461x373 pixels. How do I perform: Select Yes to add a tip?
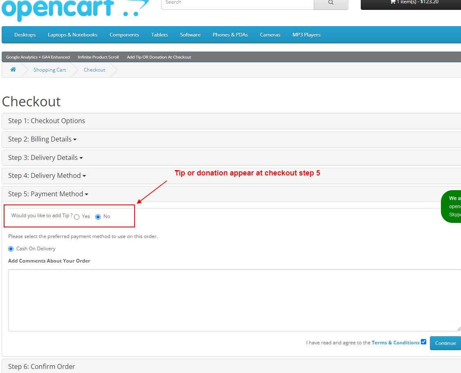pyautogui.click(x=77, y=216)
